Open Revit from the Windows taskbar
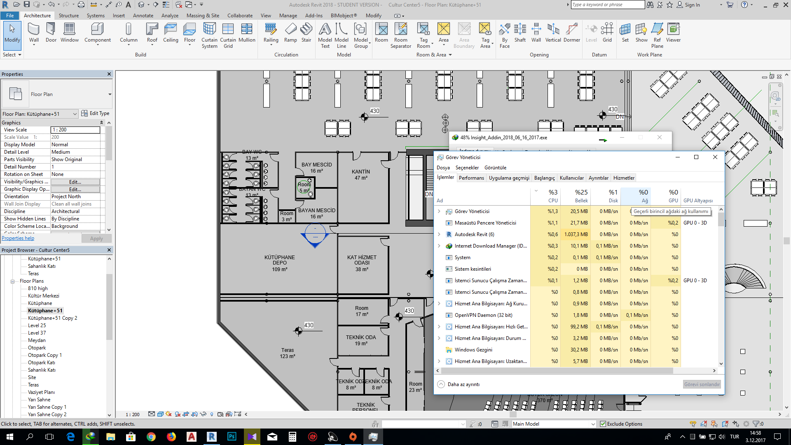The width and height of the screenshot is (791, 445). tap(212, 437)
